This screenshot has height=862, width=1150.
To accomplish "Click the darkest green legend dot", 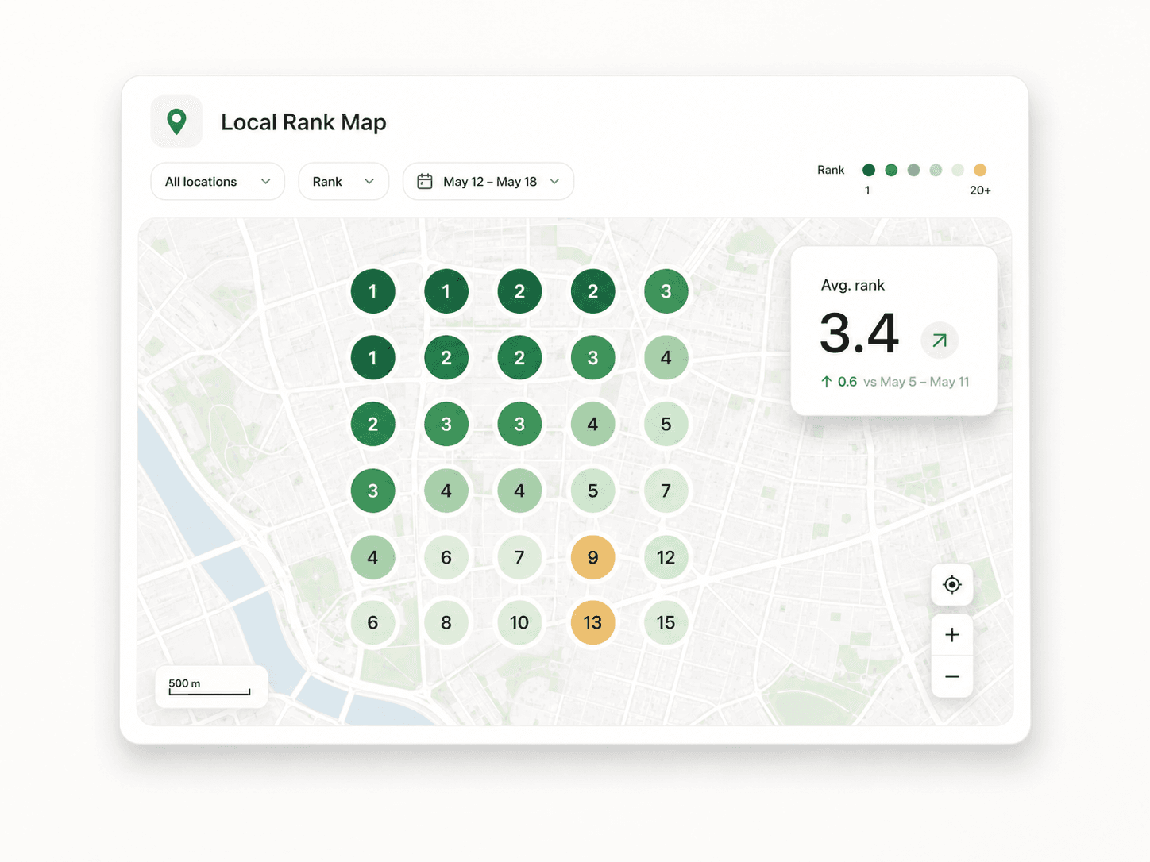I will point(869,170).
